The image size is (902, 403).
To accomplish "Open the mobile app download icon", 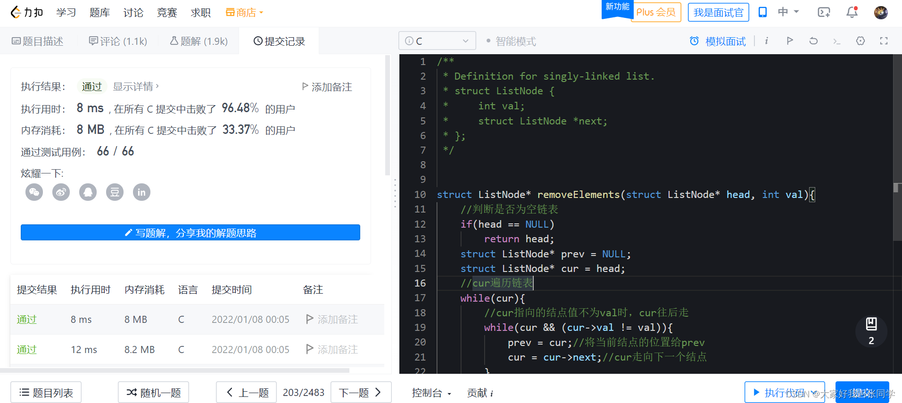I will (x=762, y=12).
